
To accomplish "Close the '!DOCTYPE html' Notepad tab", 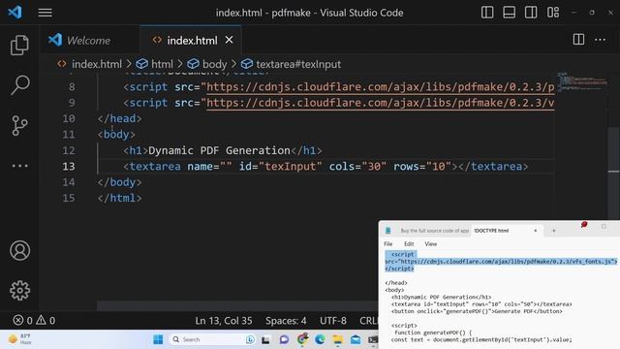I will point(536,231).
